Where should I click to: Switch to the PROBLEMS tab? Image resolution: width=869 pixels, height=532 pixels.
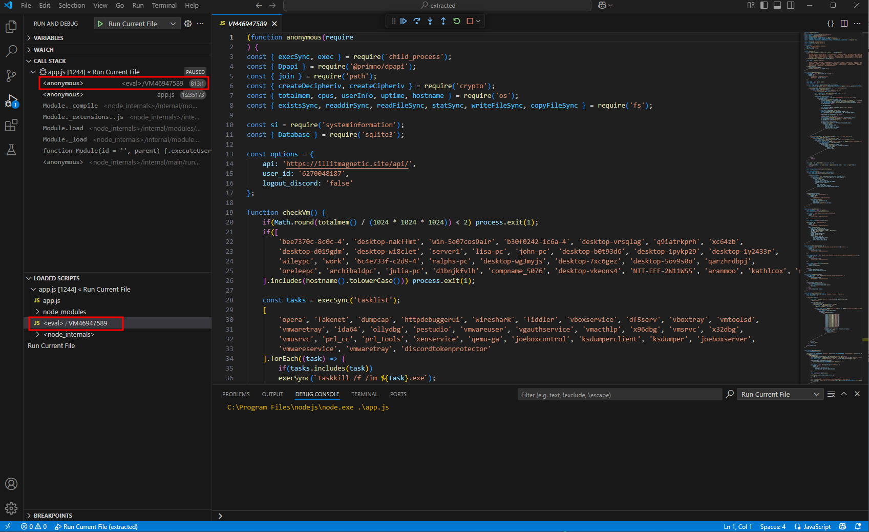point(236,394)
